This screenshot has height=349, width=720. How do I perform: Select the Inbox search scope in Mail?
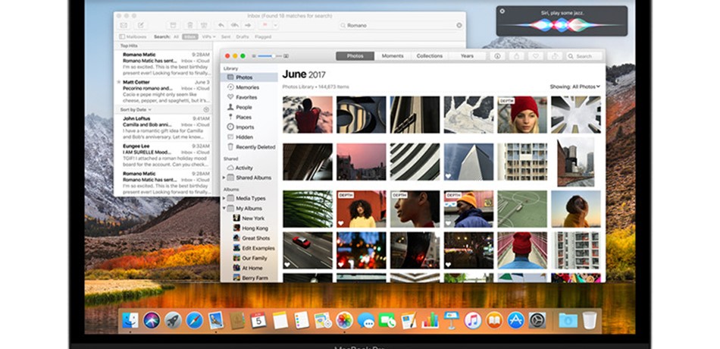tap(190, 36)
